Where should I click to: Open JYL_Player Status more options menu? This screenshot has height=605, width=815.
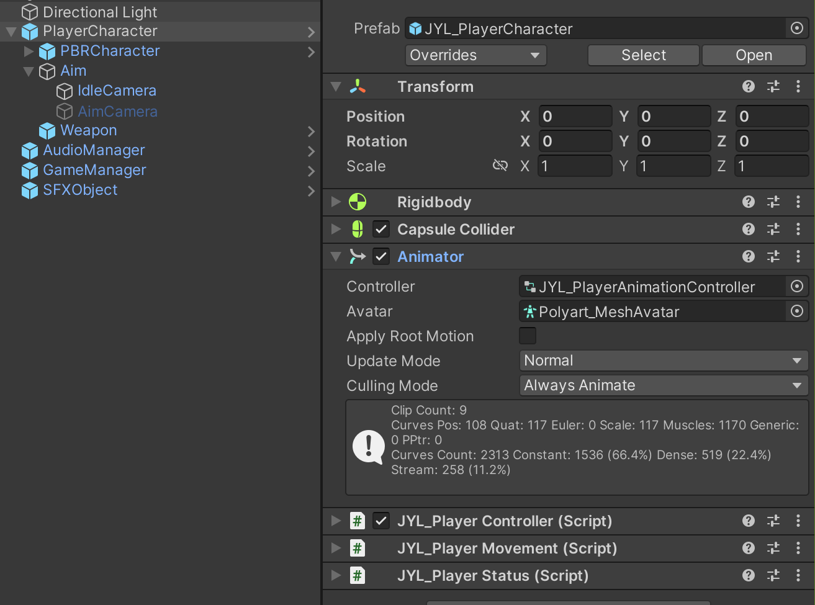click(798, 575)
